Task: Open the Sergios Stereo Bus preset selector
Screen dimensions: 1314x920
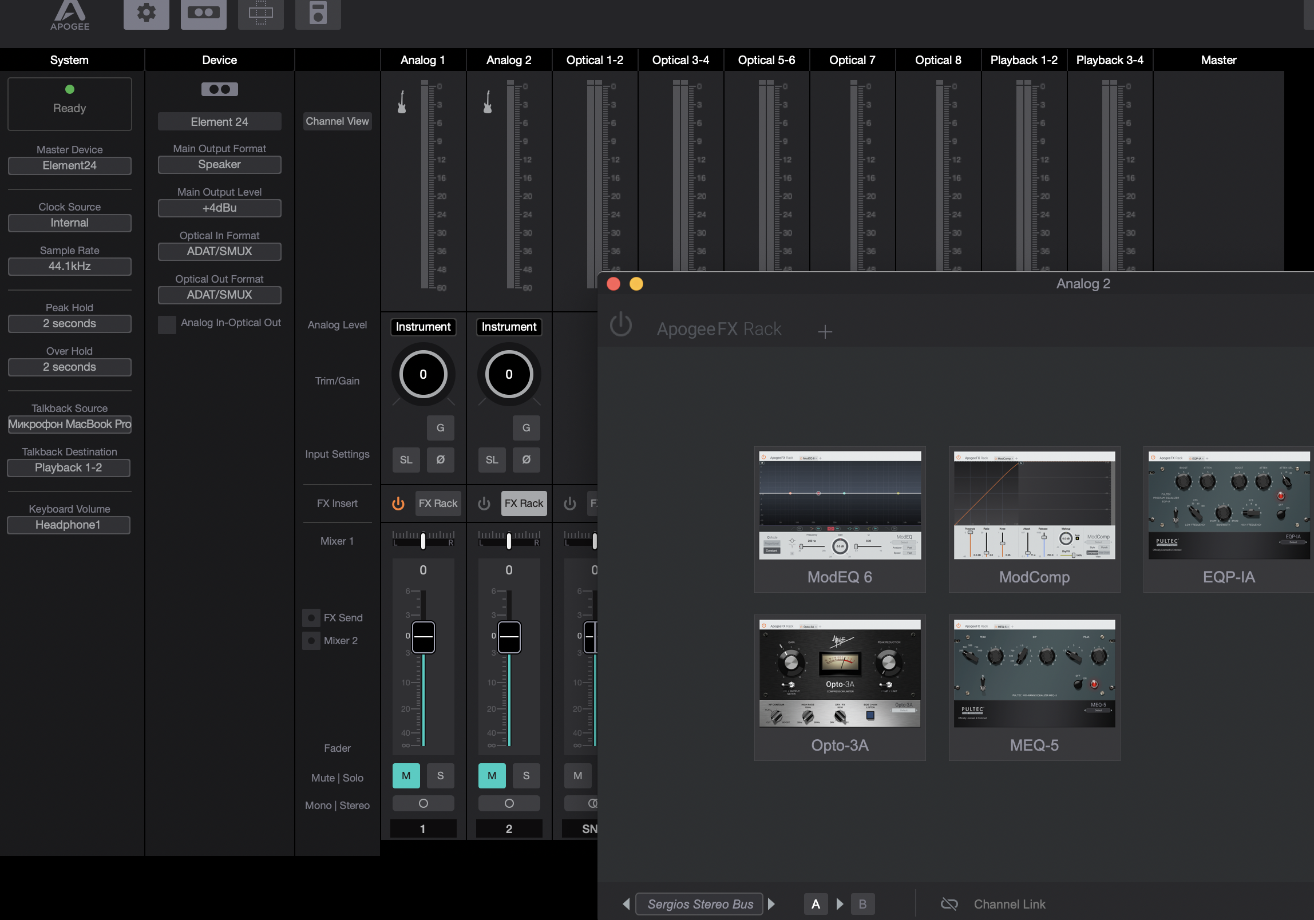Action: click(699, 904)
